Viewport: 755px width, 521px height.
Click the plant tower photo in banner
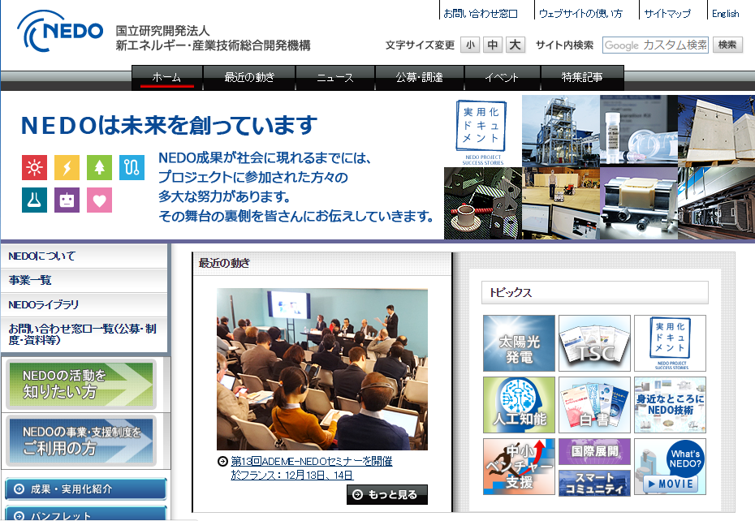click(561, 131)
